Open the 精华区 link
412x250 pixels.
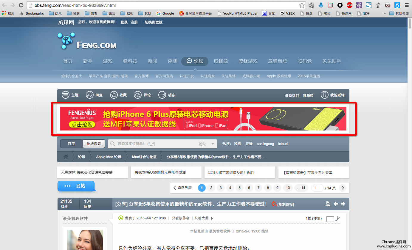coord(308,96)
